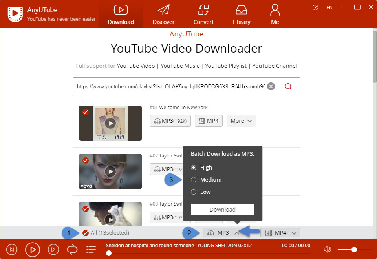The height and width of the screenshot is (259, 377).
Task: Click the Welcome To New York title
Action: point(183,108)
